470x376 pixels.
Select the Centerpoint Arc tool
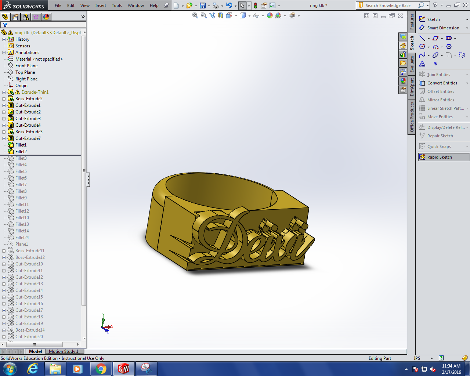[x=435, y=47]
